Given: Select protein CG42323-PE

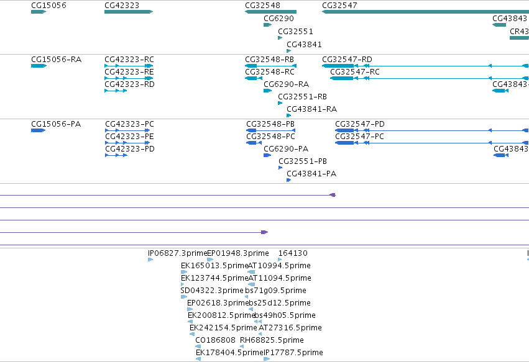Looking at the screenshot, I should (x=127, y=143).
